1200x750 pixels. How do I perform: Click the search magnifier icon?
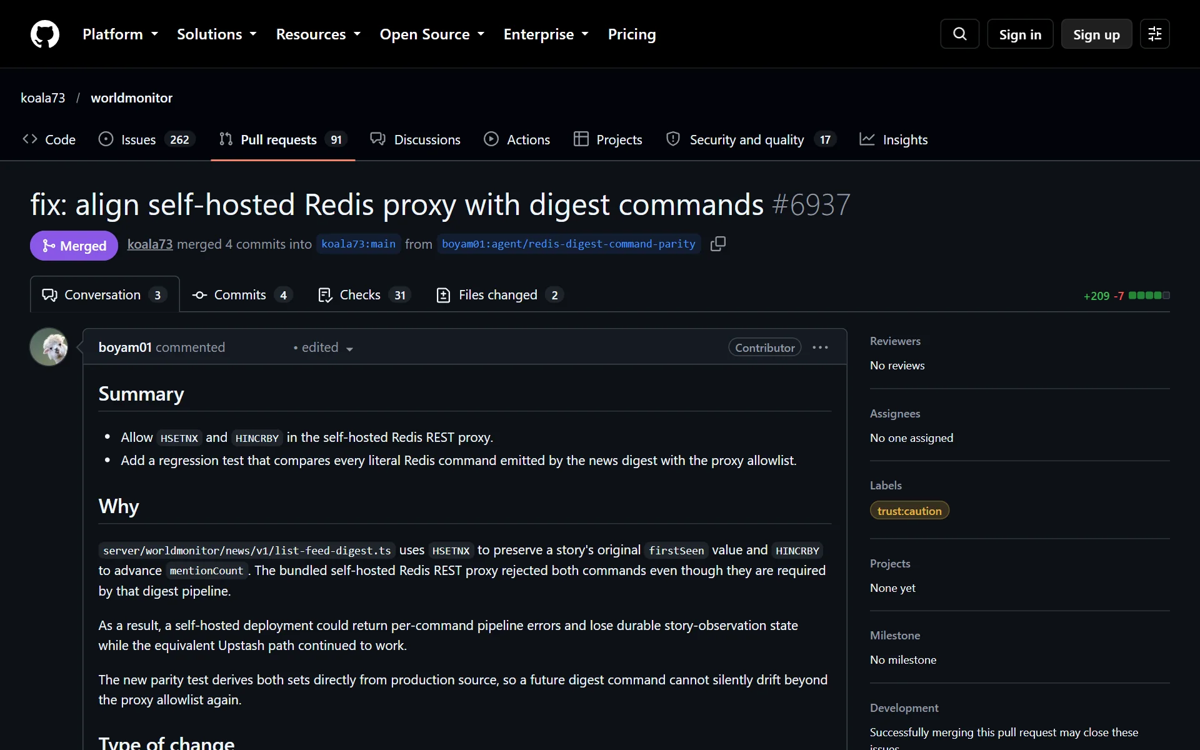[960, 34]
